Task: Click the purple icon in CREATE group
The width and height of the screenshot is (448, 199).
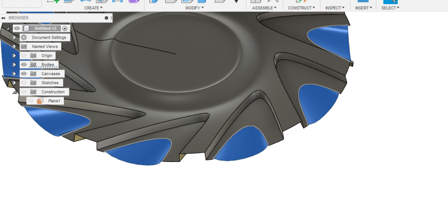Action: [134, 1]
